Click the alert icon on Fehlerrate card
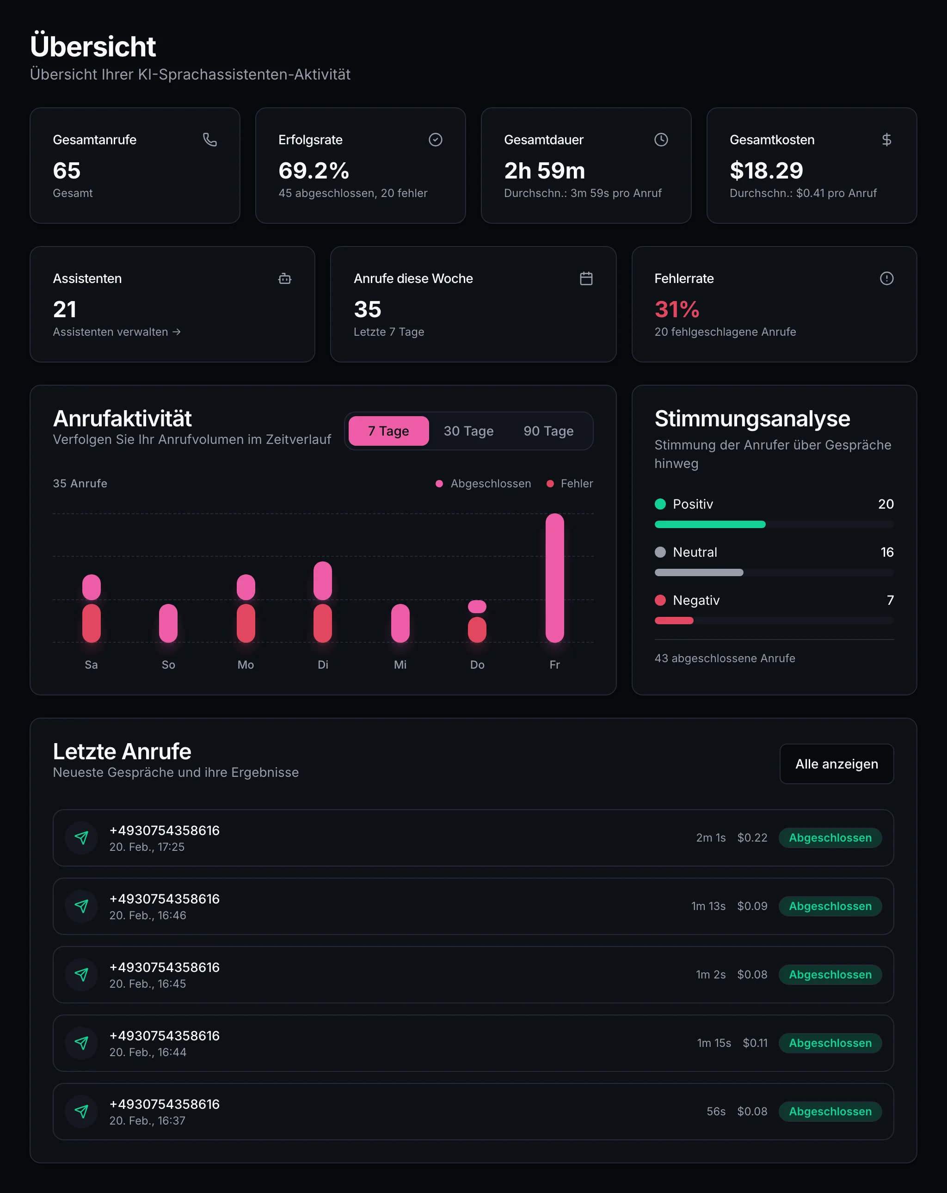This screenshot has height=1193, width=947. [887, 279]
